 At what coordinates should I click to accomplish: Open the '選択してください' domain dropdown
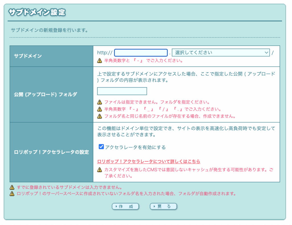click(221, 53)
